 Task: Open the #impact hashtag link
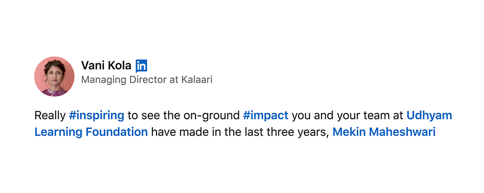[x=265, y=116]
